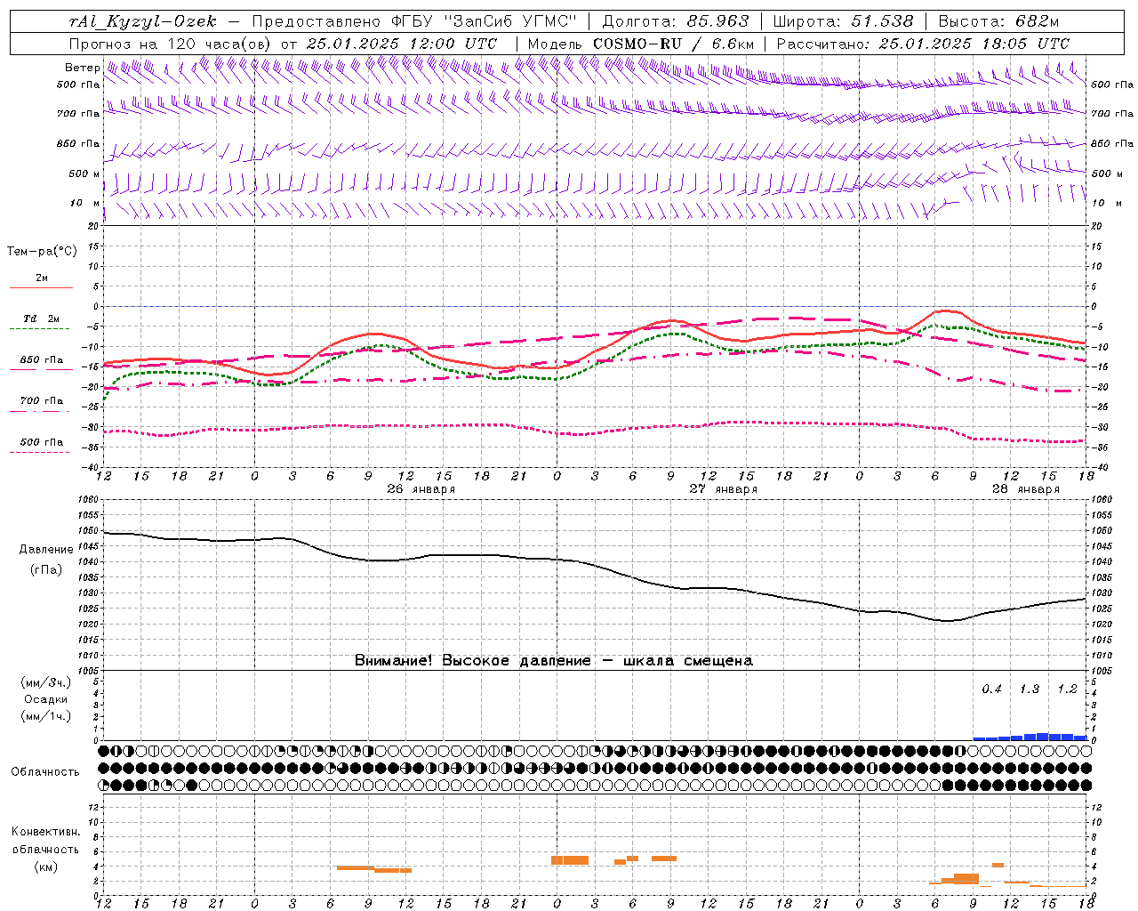Click the left 10 м wind level label
The image size is (1138, 911).
pos(85,203)
